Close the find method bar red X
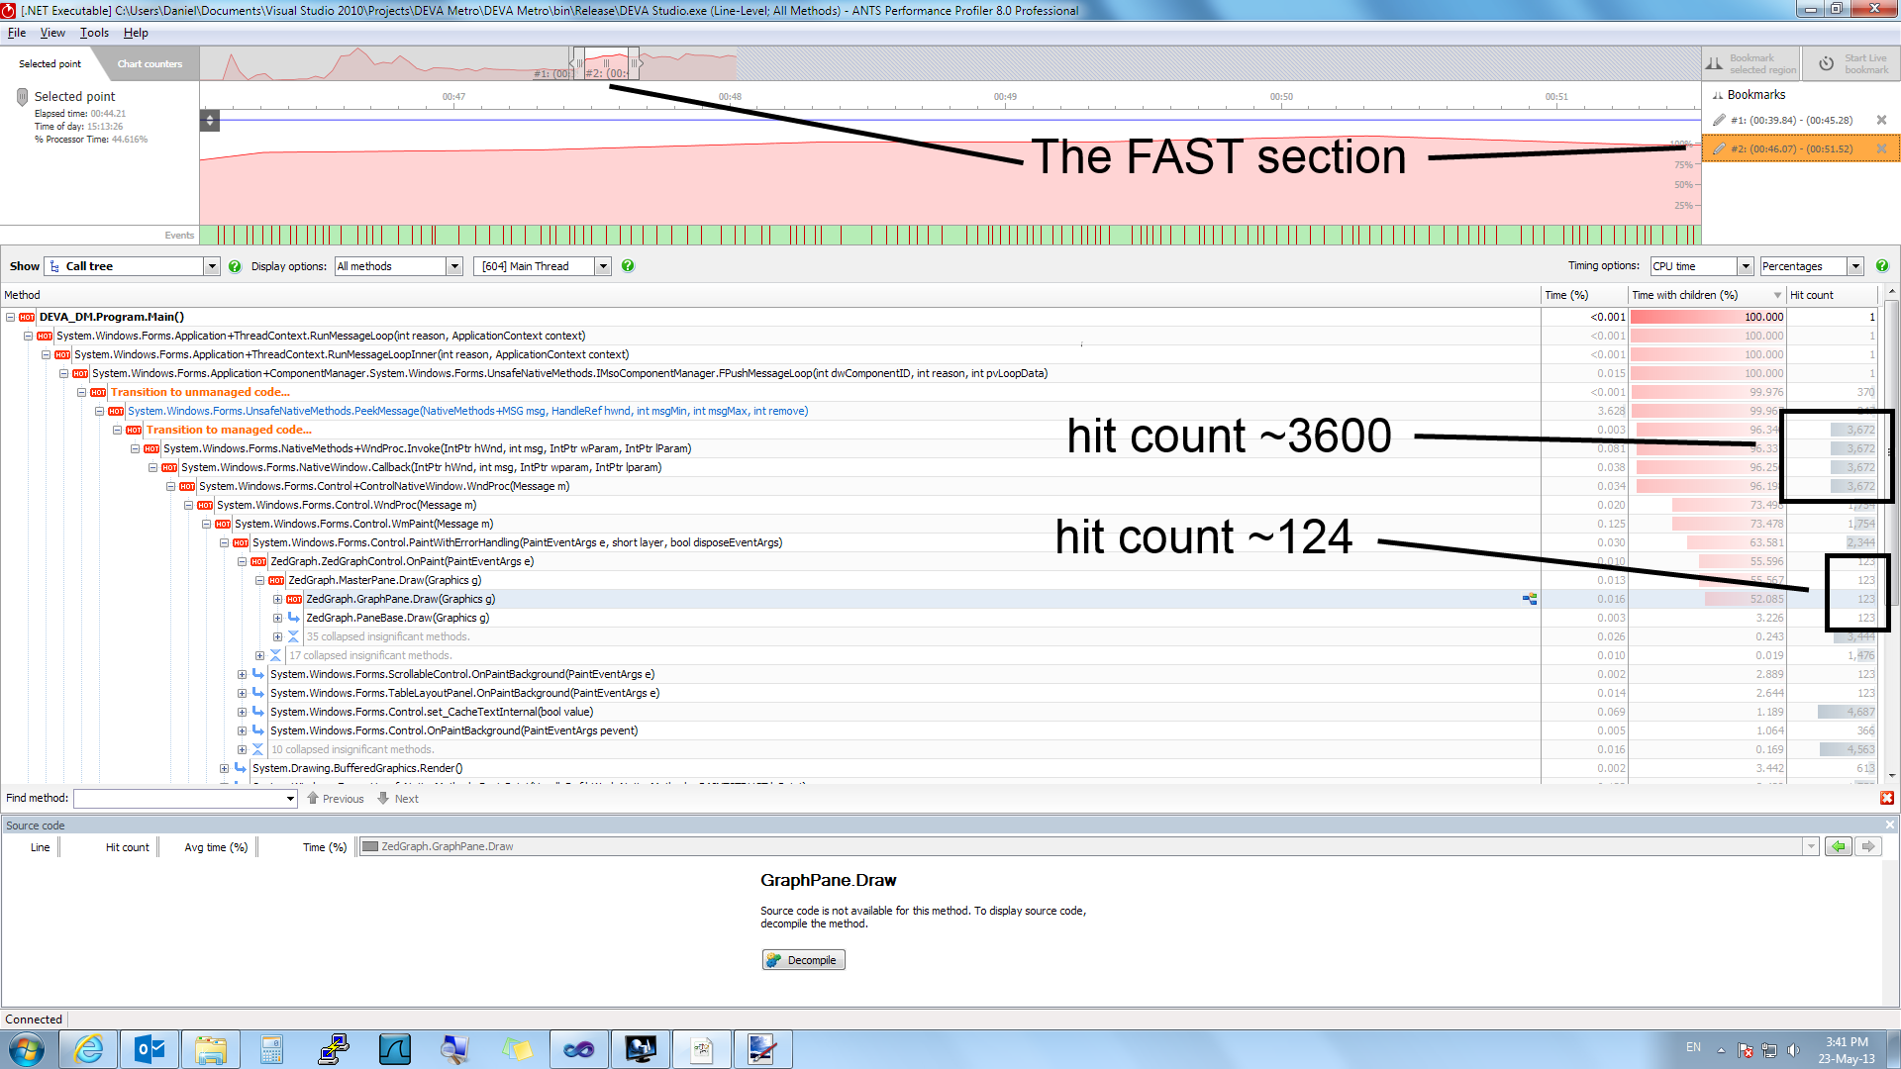The height and width of the screenshot is (1069, 1901). point(1887,798)
